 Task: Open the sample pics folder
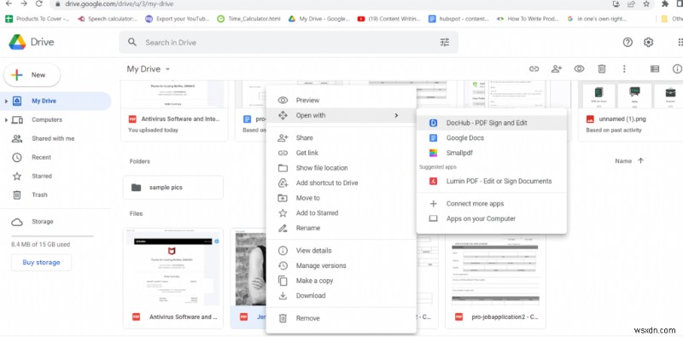pyautogui.click(x=173, y=188)
